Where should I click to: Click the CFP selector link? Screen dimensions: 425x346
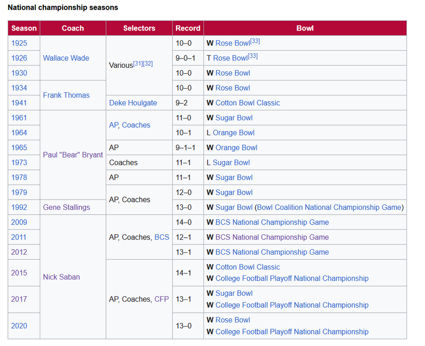162,299
